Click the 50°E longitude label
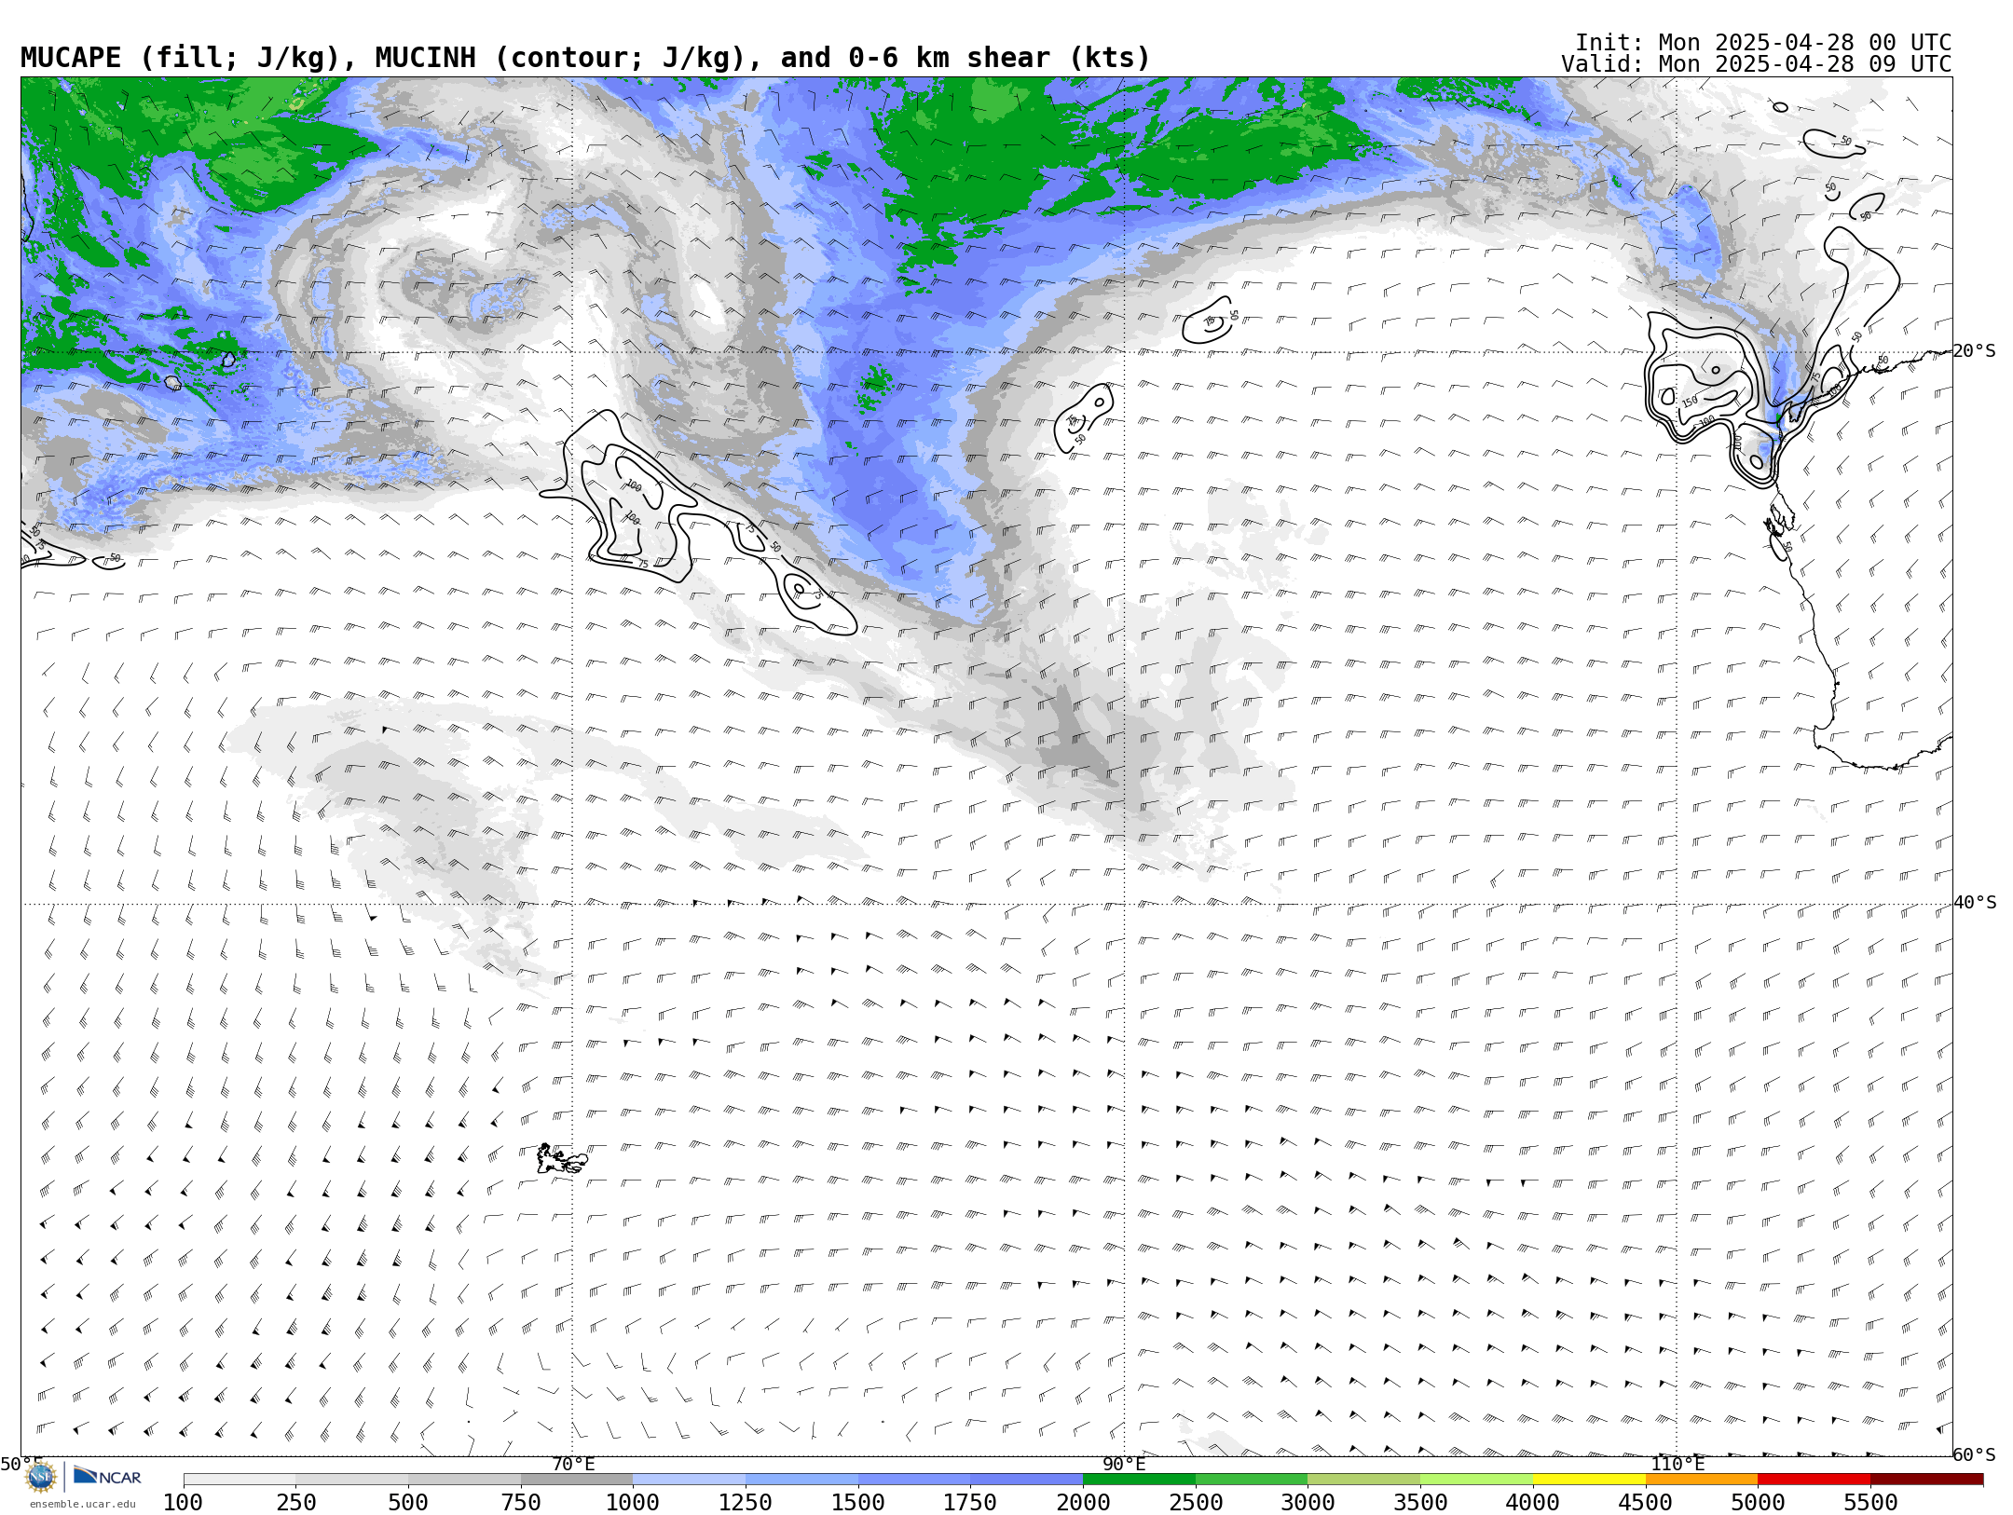This screenshot has width=2013, height=1515. [21, 1464]
